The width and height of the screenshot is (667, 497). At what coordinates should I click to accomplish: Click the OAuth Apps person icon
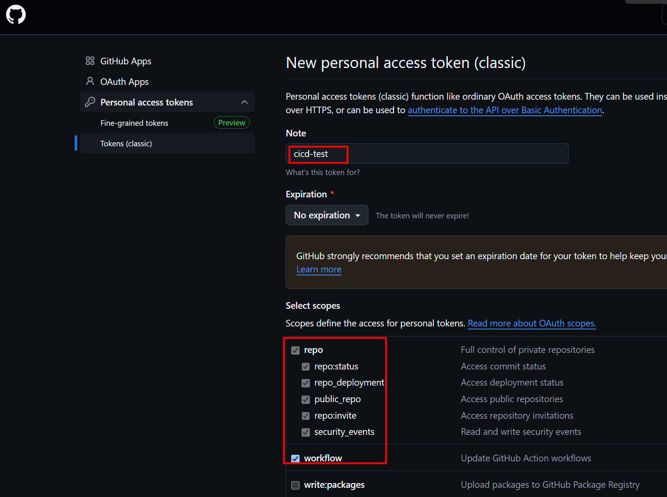point(90,81)
